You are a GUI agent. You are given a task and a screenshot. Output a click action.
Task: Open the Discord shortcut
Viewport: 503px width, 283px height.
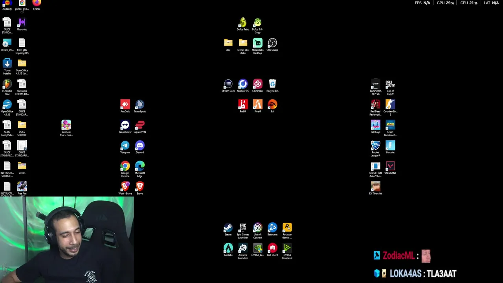tap(140, 147)
